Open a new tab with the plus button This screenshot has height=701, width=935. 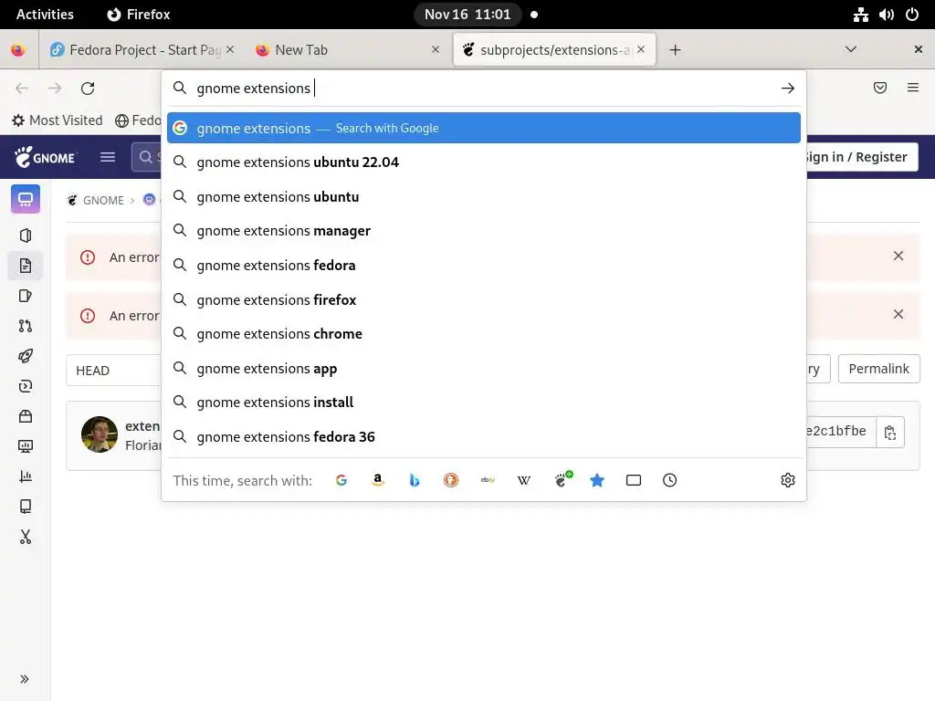[x=675, y=50]
